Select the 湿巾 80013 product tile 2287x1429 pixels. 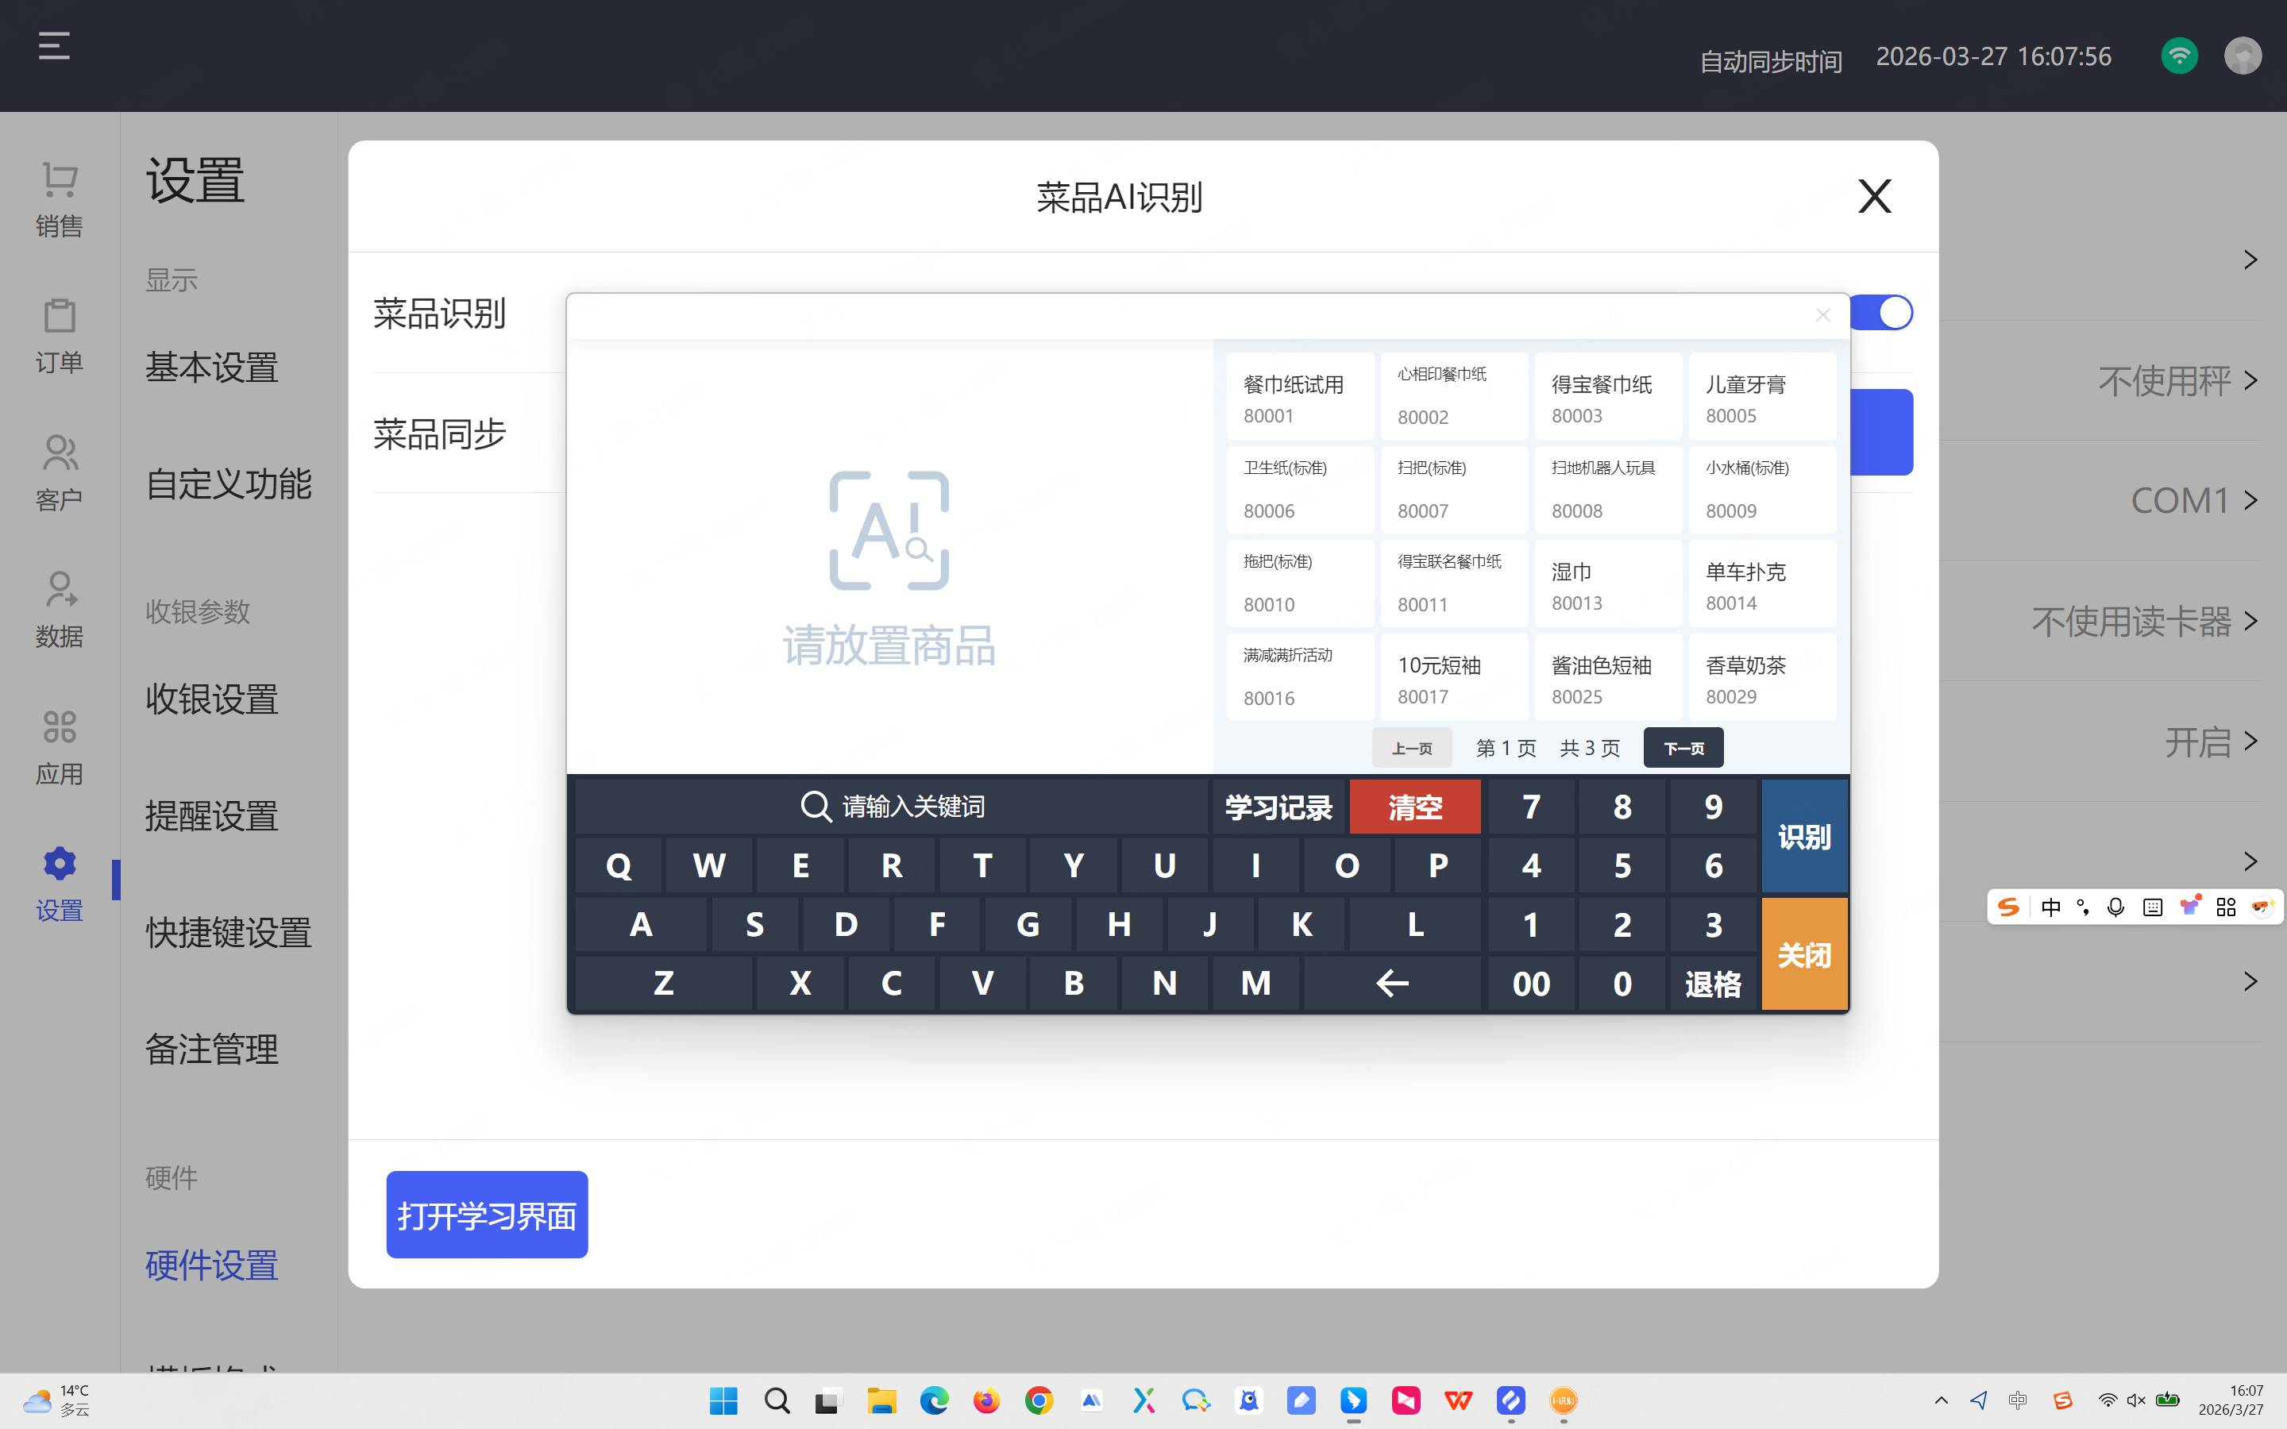1607,584
